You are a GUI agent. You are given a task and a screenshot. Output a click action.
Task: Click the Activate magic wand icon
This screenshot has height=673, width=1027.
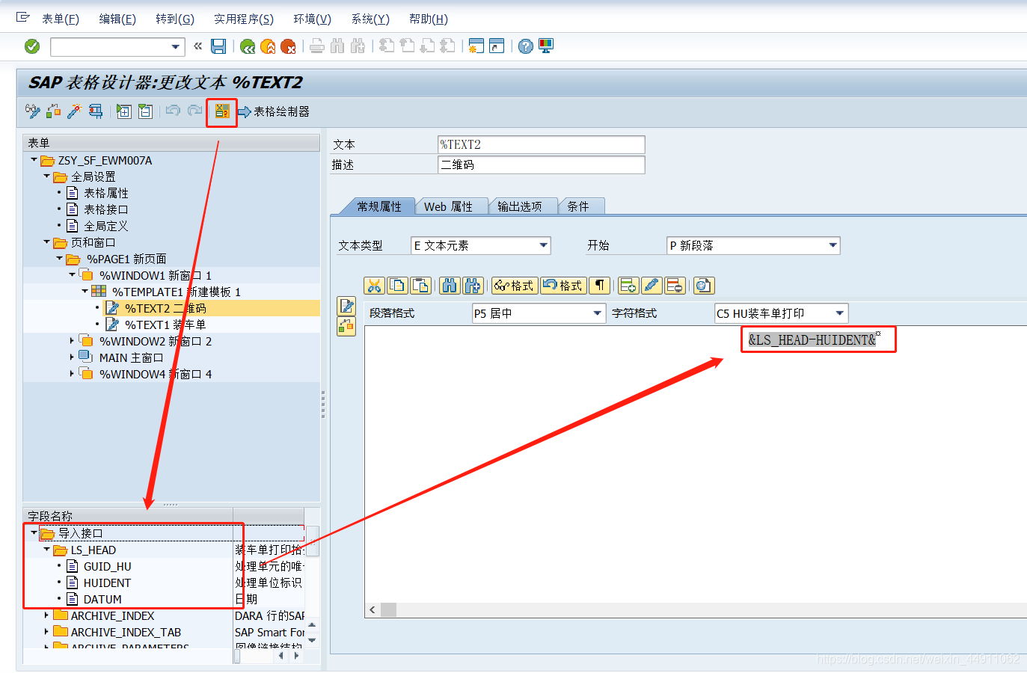(x=74, y=111)
